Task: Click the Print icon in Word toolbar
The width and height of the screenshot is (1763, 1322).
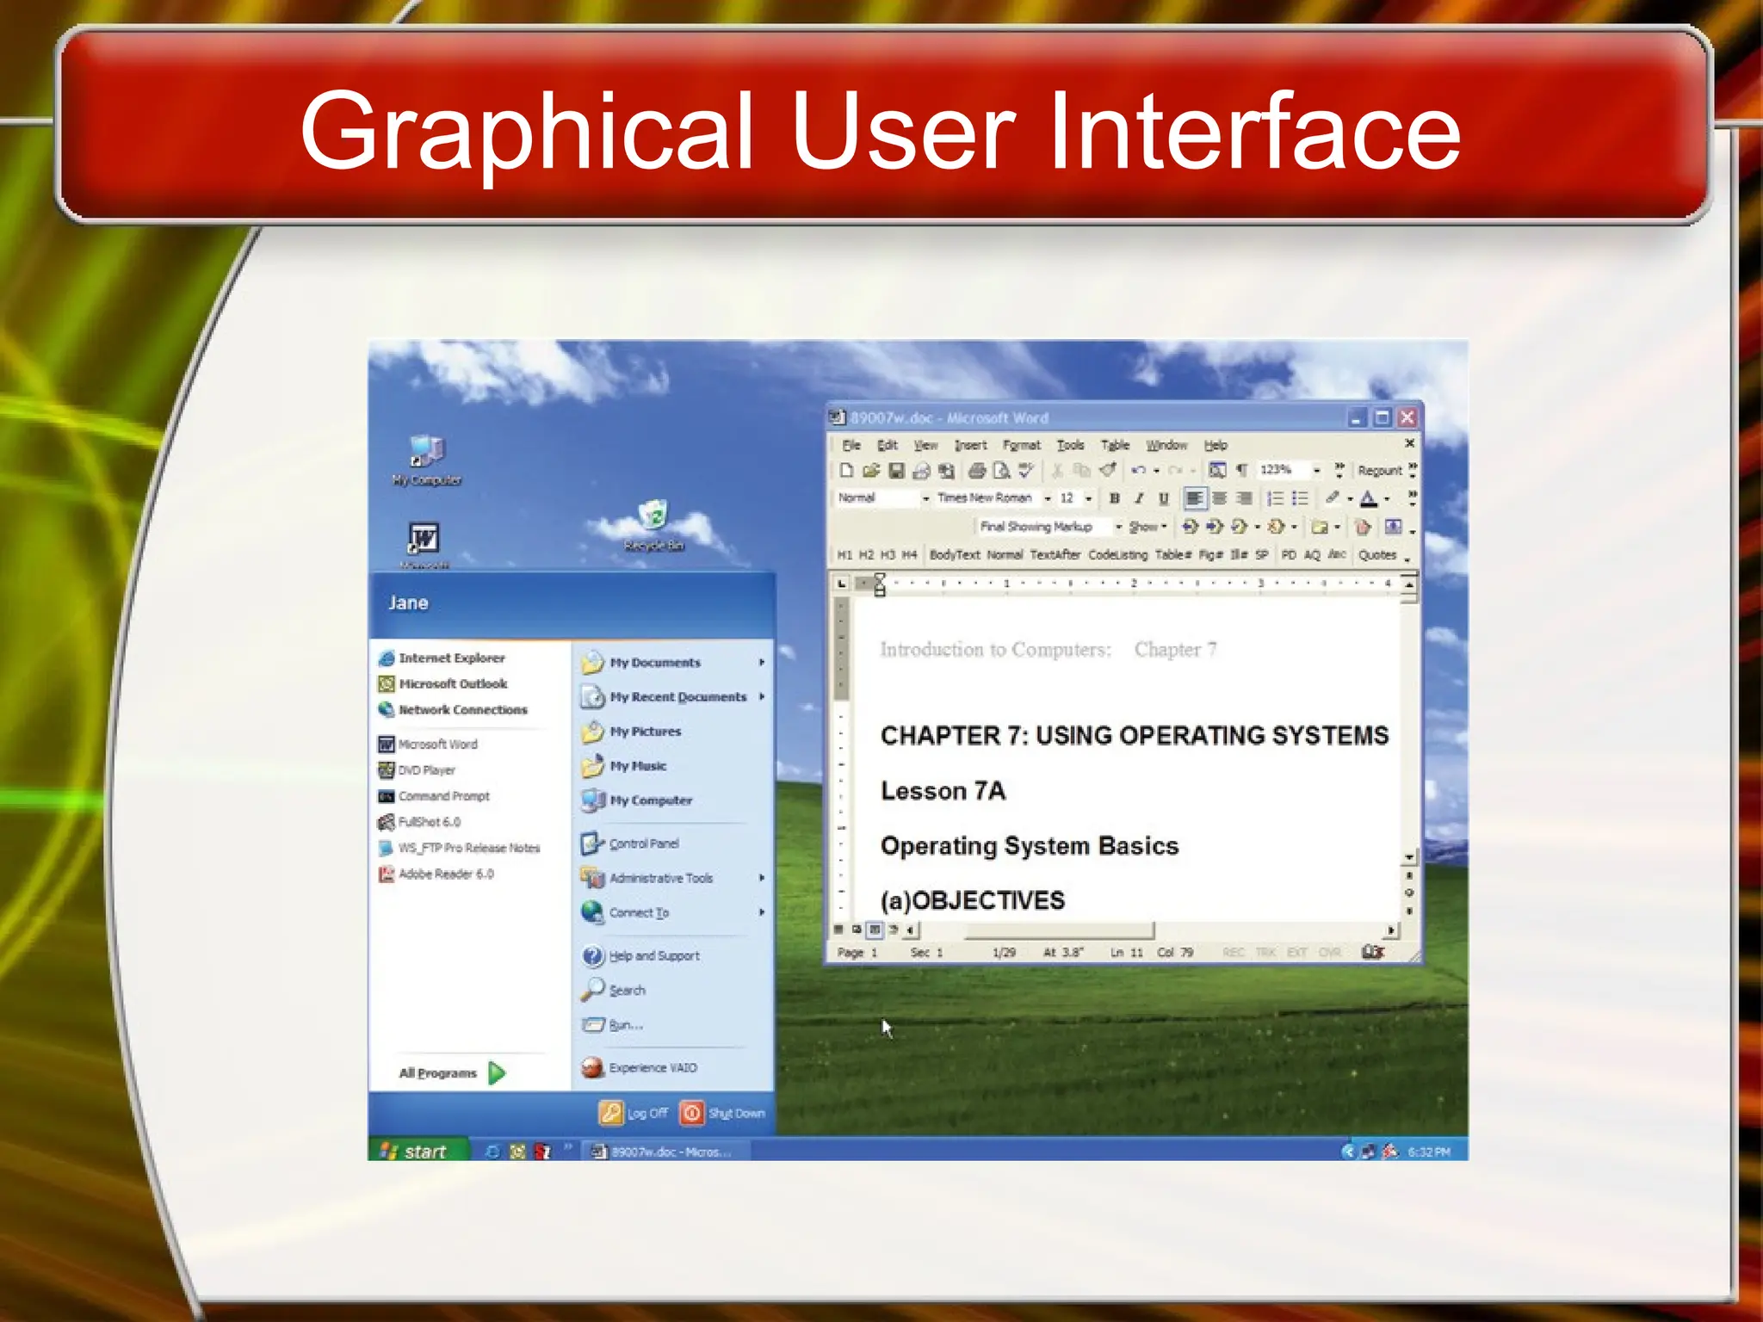Action: (976, 470)
